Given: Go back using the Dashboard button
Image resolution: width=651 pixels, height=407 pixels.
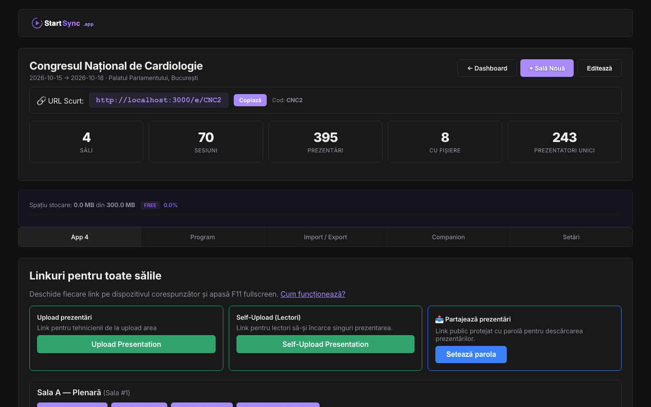Looking at the screenshot, I should coord(487,68).
